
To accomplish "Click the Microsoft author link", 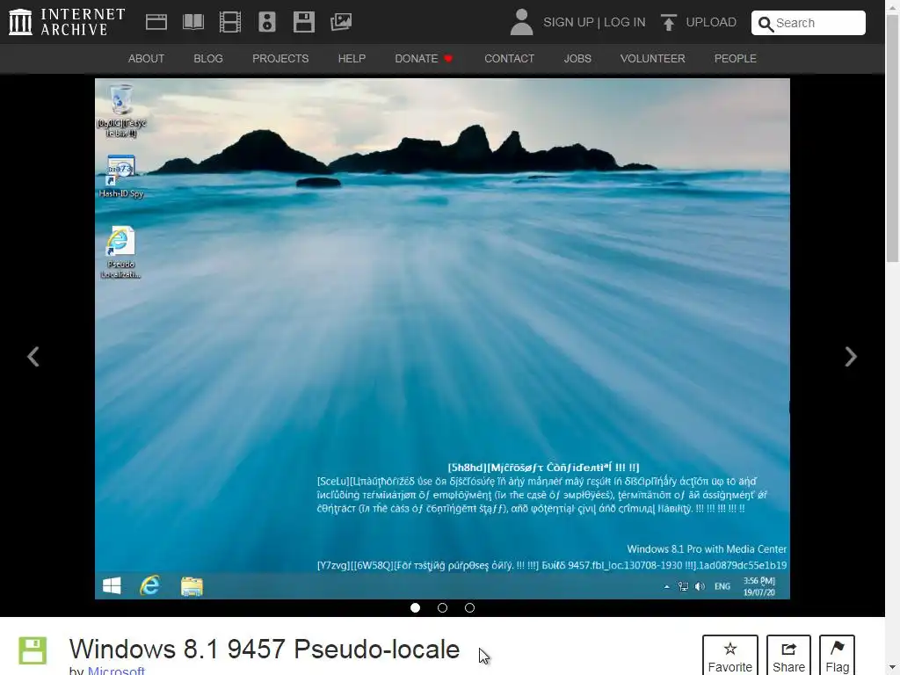I will (x=117, y=671).
